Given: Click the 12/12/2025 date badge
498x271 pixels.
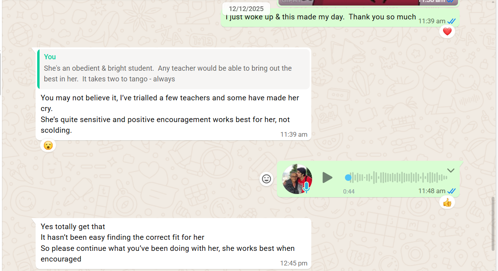Looking at the screenshot, I should [x=246, y=9].
